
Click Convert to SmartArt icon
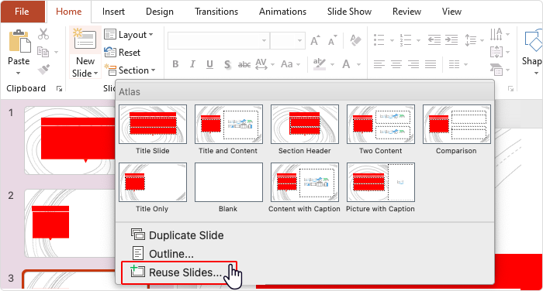tap(496, 70)
